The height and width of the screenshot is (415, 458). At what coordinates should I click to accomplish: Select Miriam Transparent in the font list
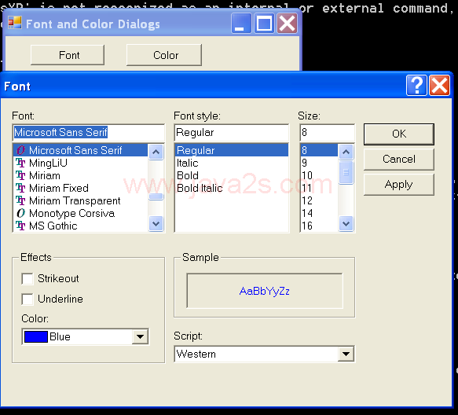(81, 200)
